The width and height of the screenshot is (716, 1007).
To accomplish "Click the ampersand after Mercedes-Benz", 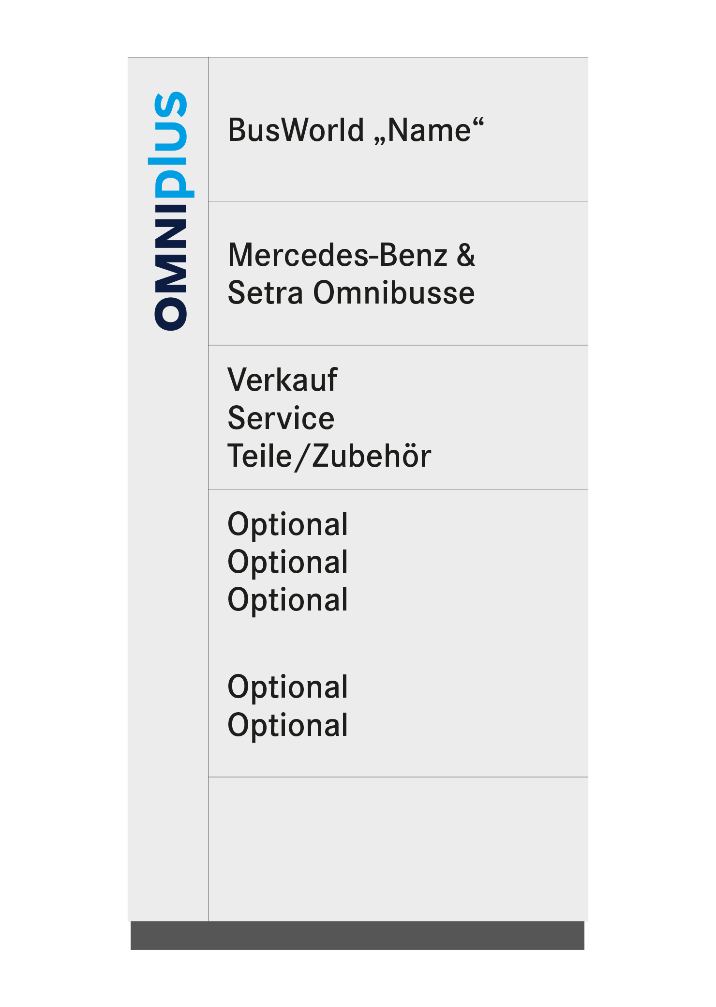I will pos(466,255).
